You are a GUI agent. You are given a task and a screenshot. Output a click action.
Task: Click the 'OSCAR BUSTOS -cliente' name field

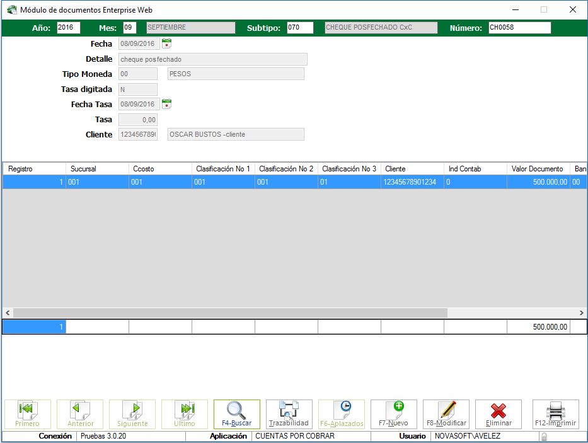(236, 134)
